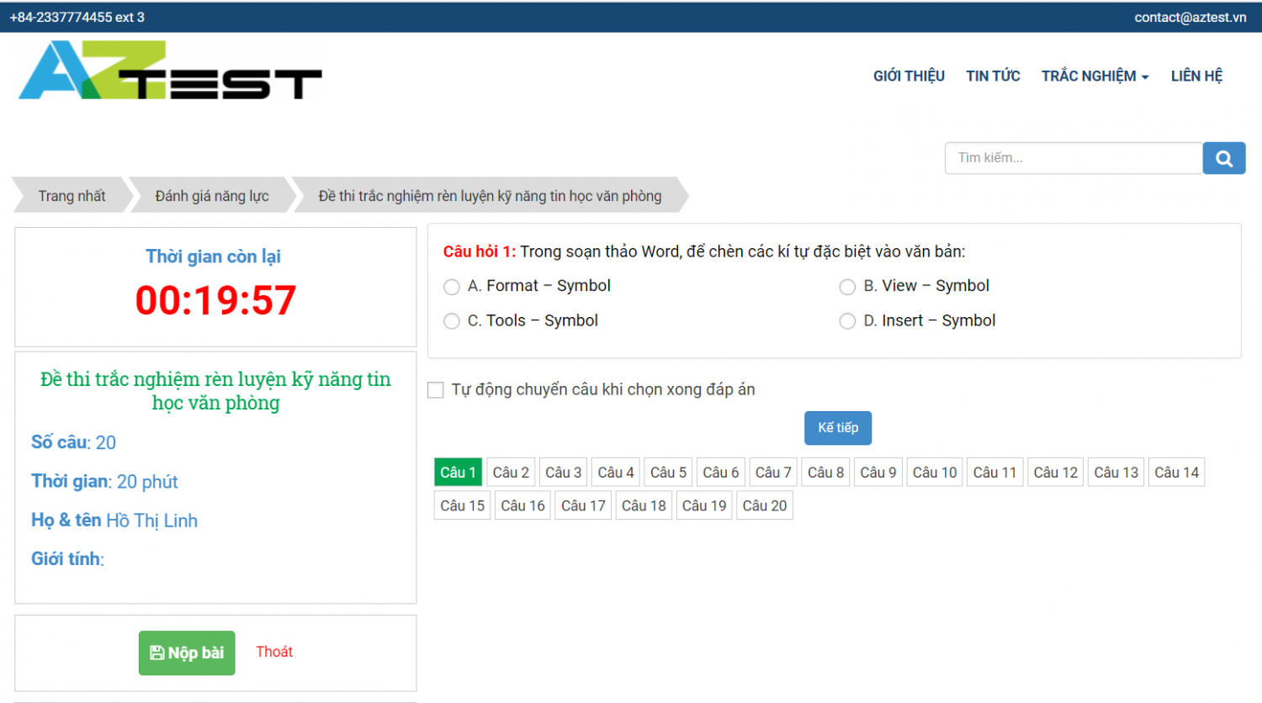Screen dimensions: 1262x703
Task: Jump to Câu 12
Action: [x=1056, y=473]
